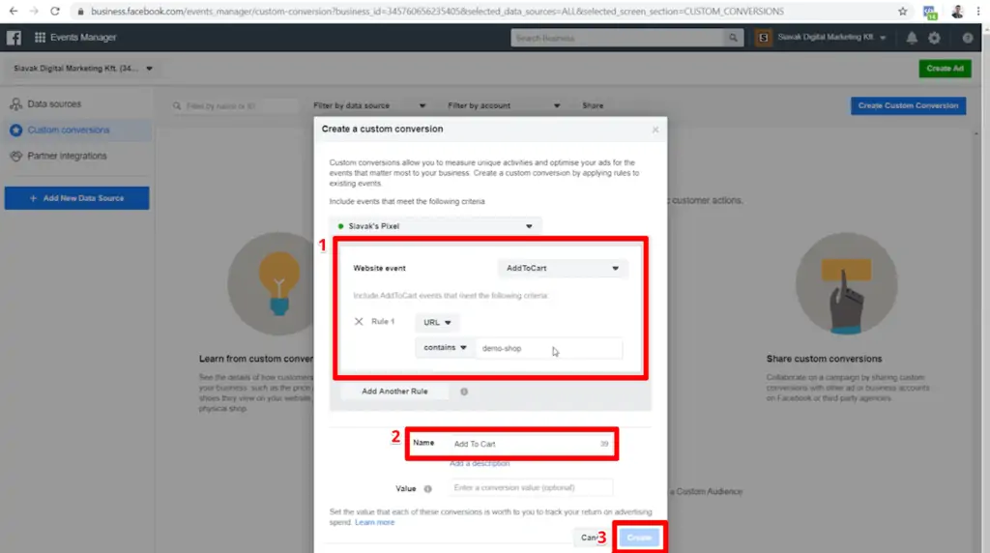Click the browser forward arrow
This screenshot has width=990, height=553.
click(34, 12)
